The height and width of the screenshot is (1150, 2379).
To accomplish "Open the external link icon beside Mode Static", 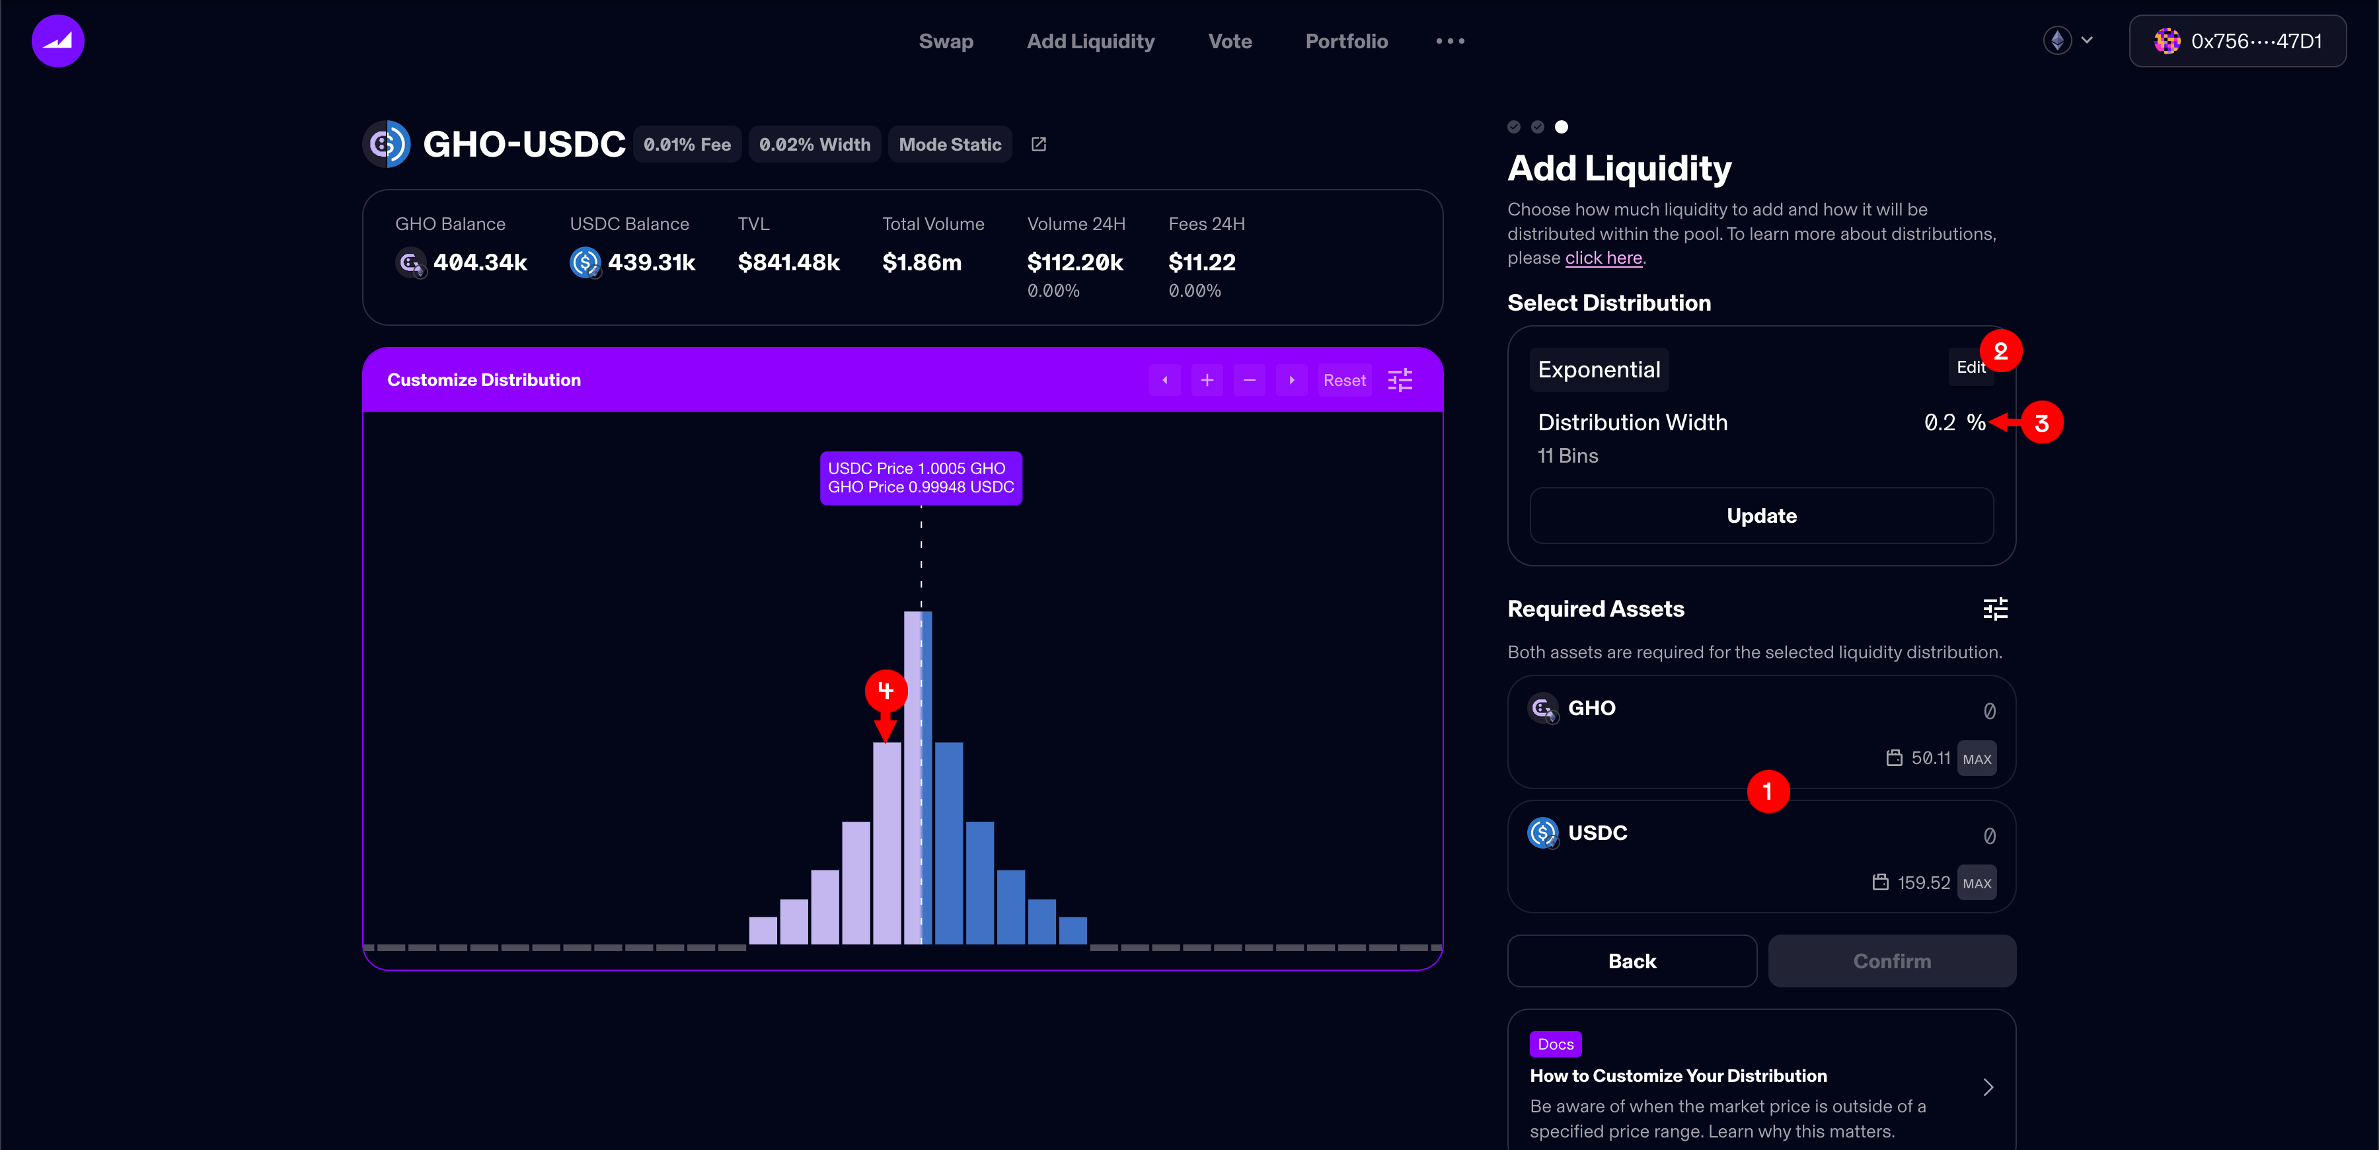I will tap(1038, 144).
